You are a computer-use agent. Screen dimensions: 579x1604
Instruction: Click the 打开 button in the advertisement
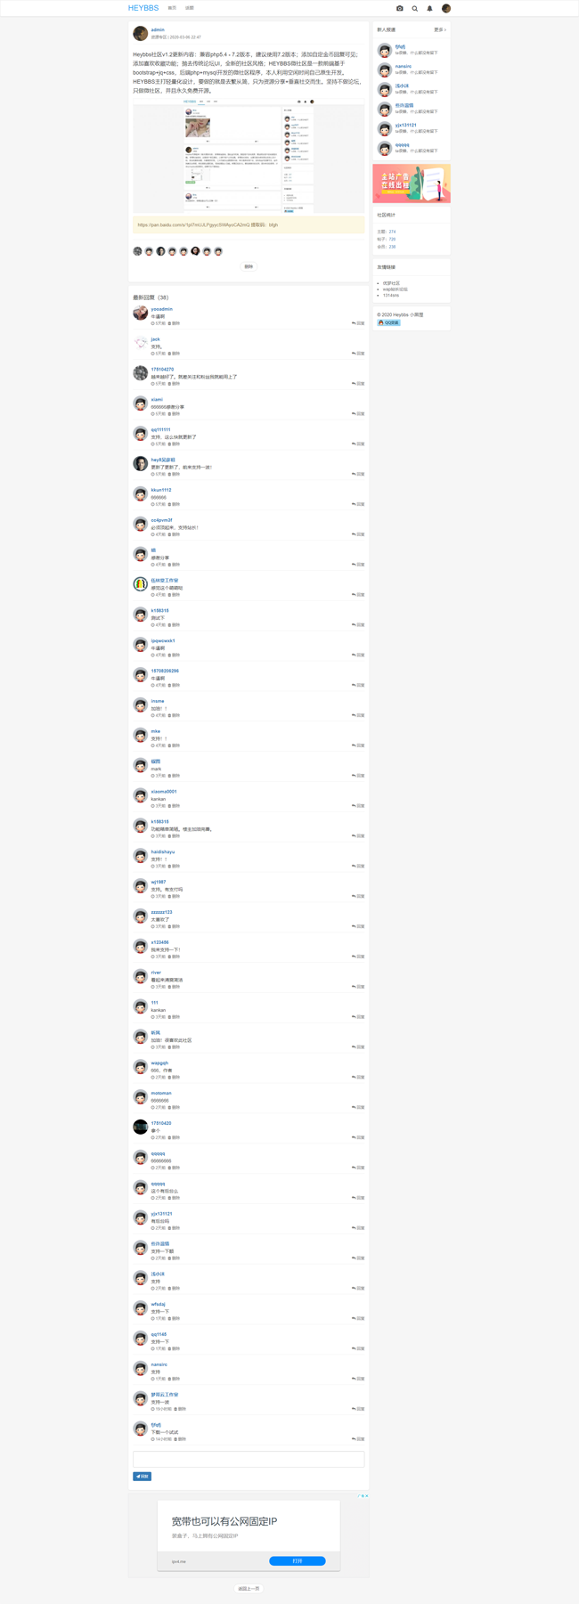click(297, 1560)
